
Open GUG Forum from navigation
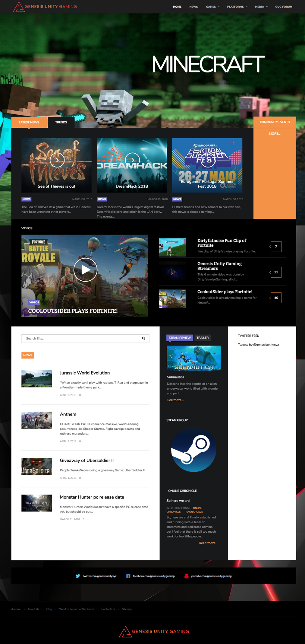283,7
